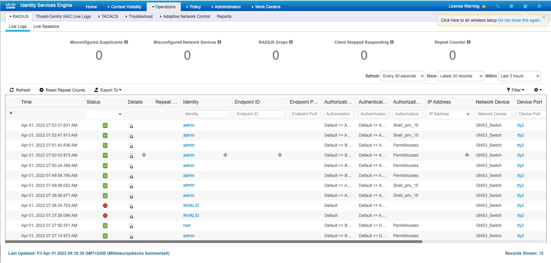Click the horizontal table scrollbar

pyautogui.click(x=214, y=242)
